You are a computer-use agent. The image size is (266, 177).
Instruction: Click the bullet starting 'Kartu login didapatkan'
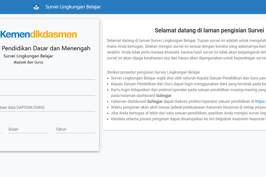pyautogui.click(x=188, y=93)
